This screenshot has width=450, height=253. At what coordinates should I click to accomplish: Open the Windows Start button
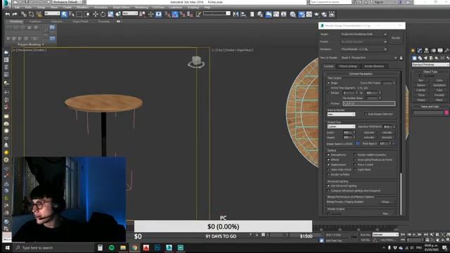point(7,247)
